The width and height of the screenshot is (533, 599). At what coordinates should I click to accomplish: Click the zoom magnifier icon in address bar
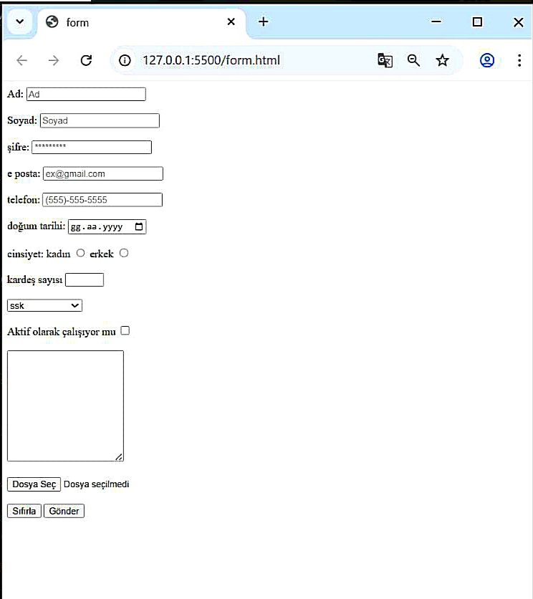click(413, 60)
